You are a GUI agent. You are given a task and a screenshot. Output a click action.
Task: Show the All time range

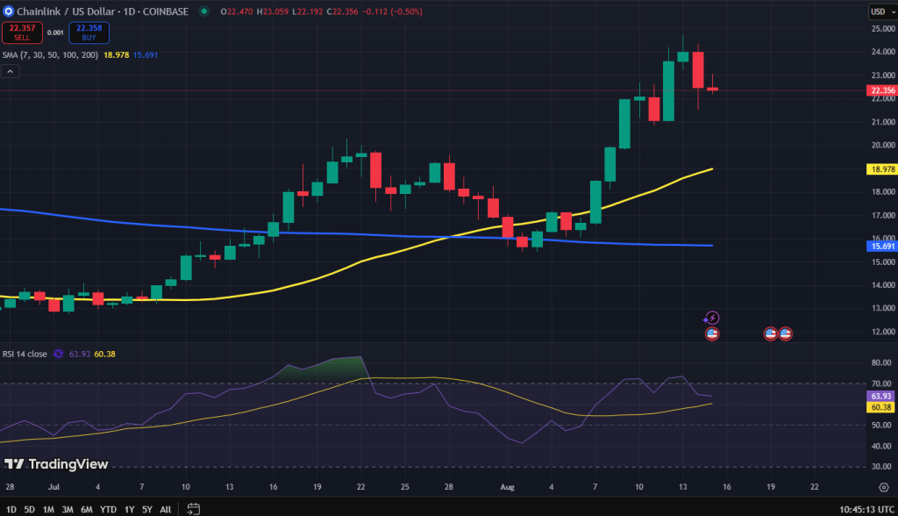point(166,509)
